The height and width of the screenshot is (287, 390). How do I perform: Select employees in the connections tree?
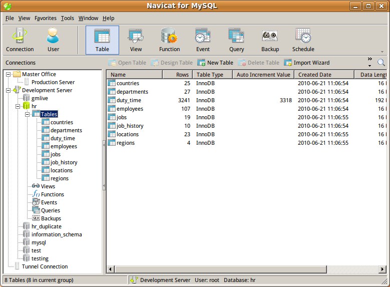click(64, 146)
